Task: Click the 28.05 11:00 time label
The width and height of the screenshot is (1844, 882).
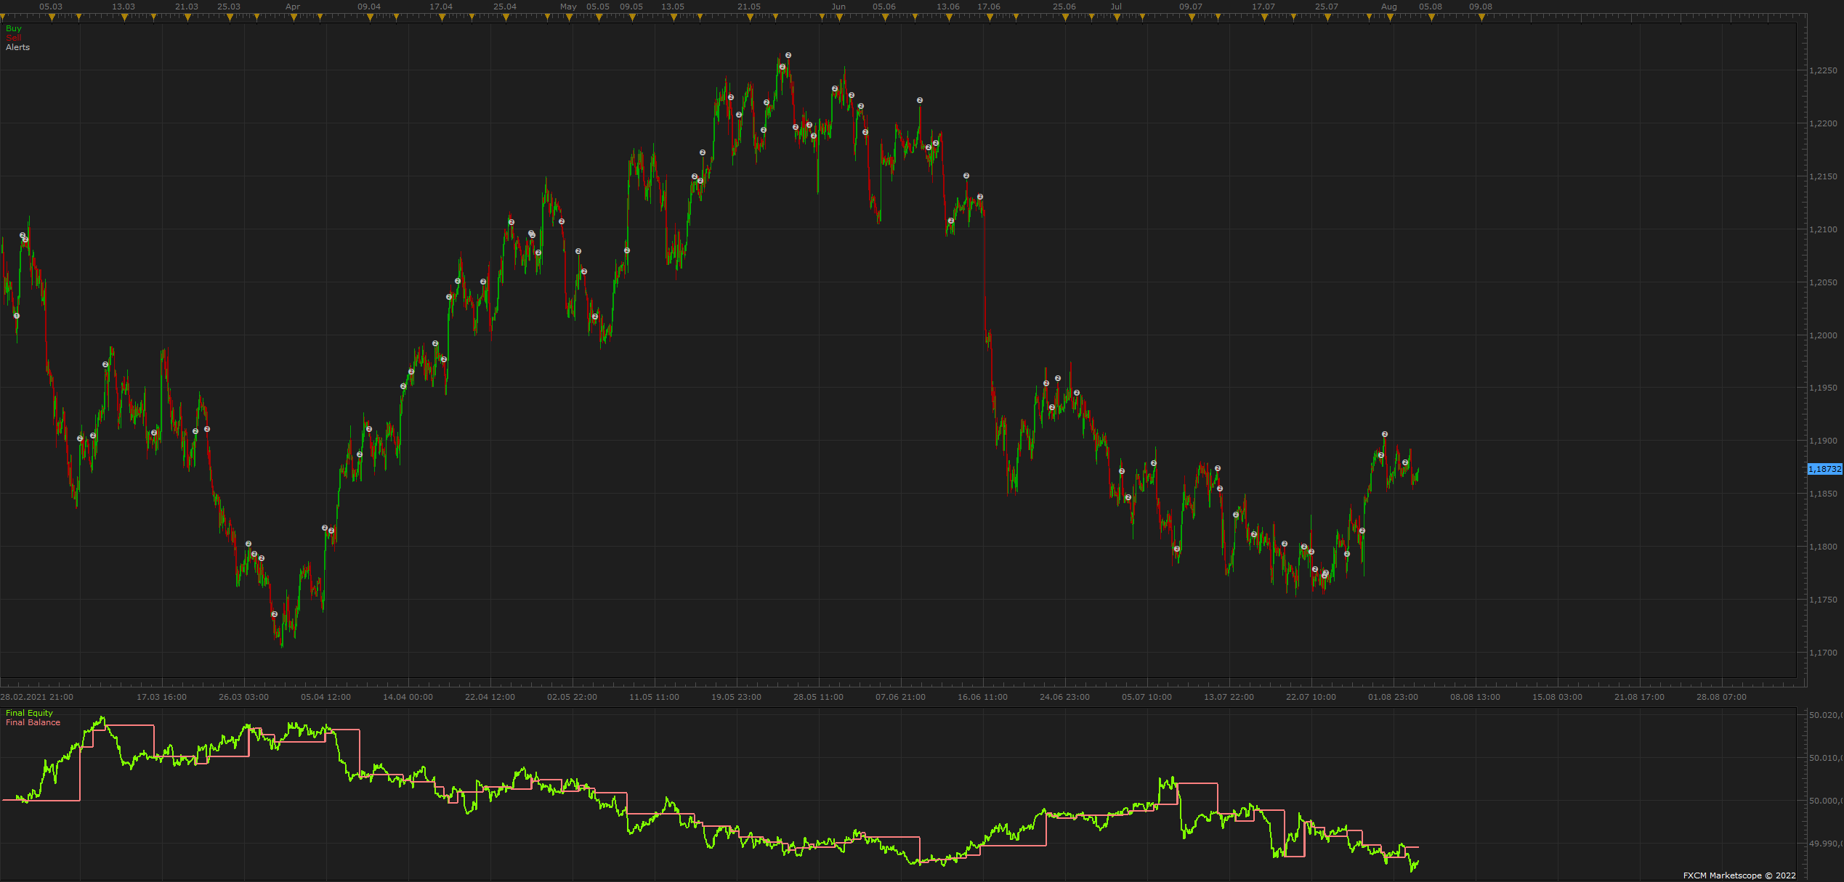Action: 819,697
